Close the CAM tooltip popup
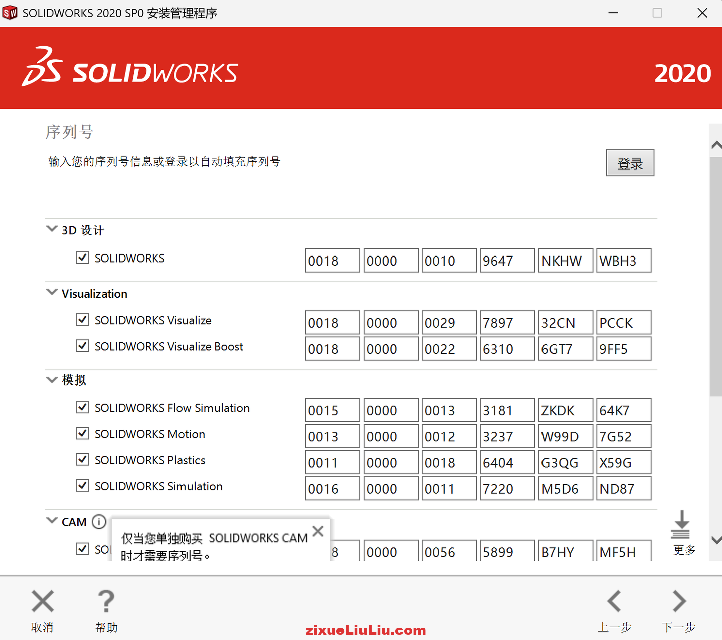Image resolution: width=722 pixels, height=640 pixels. tap(318, 531)
